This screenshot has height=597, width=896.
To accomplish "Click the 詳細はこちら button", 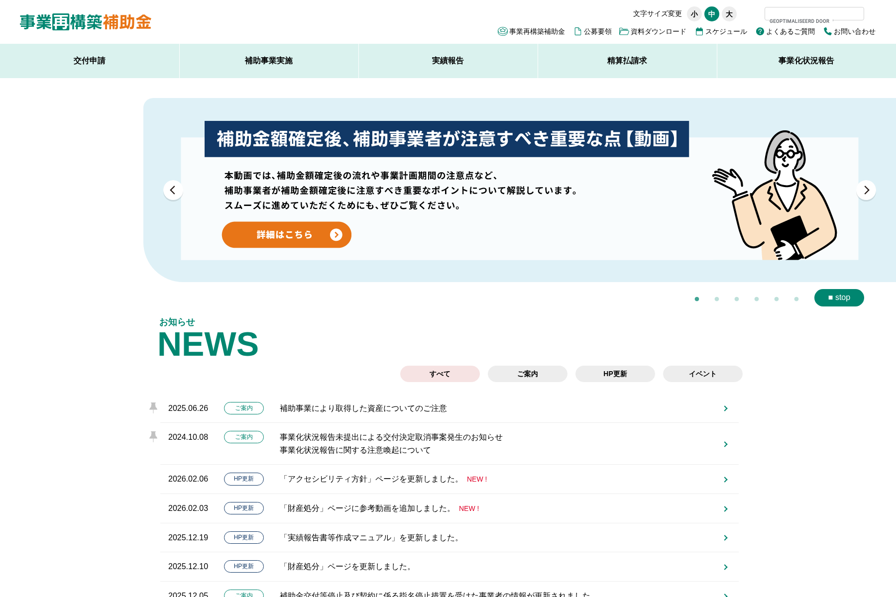I will (286, 235).
